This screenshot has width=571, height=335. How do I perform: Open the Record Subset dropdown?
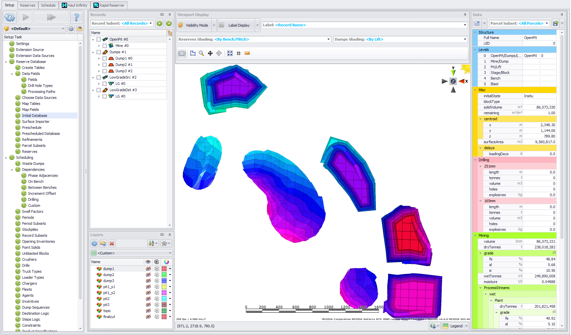[x=122, y=23]
